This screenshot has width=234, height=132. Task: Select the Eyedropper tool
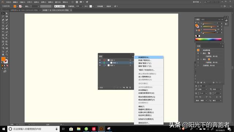pos(3,45)
